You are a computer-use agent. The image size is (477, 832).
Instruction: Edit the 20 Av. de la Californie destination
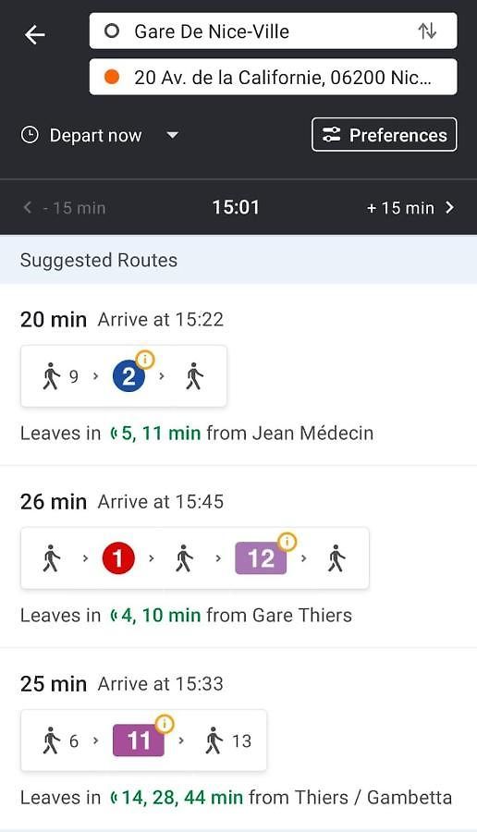274,77
